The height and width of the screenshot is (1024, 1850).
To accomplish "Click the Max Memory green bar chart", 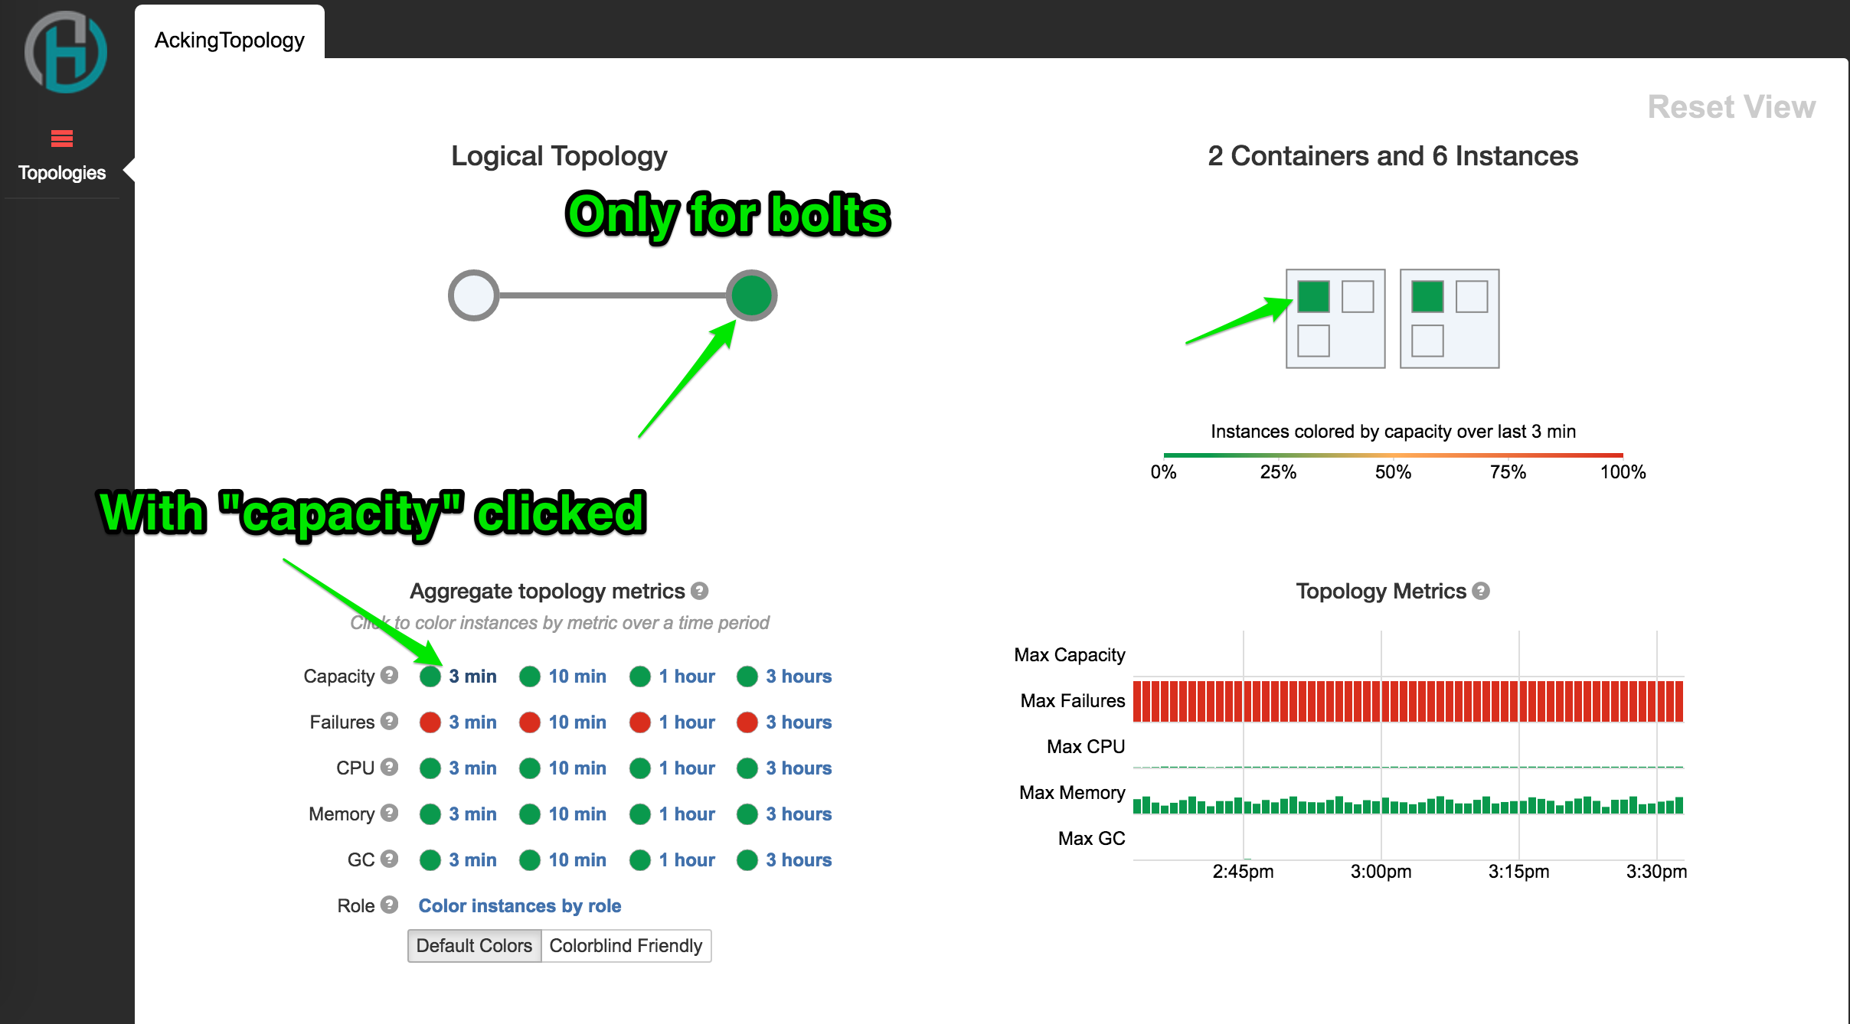I will point(1408,804).
